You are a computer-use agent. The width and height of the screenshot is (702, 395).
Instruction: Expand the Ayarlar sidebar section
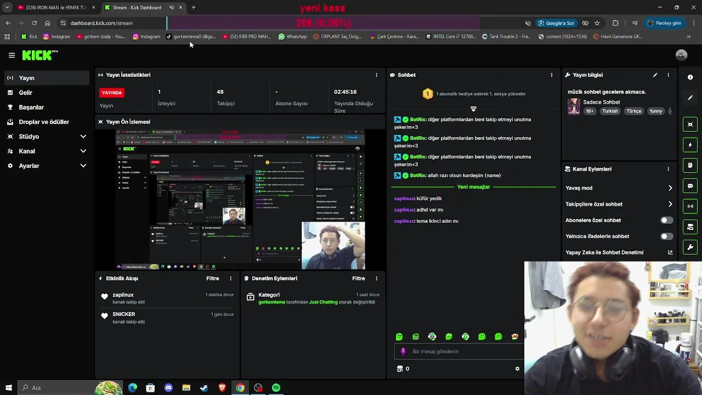coord(47,166)
